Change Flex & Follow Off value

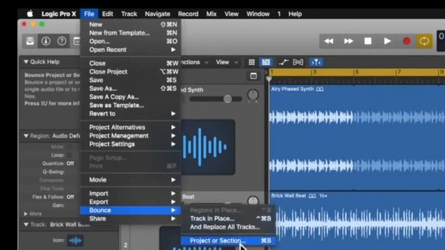click(x=70, y=197)
